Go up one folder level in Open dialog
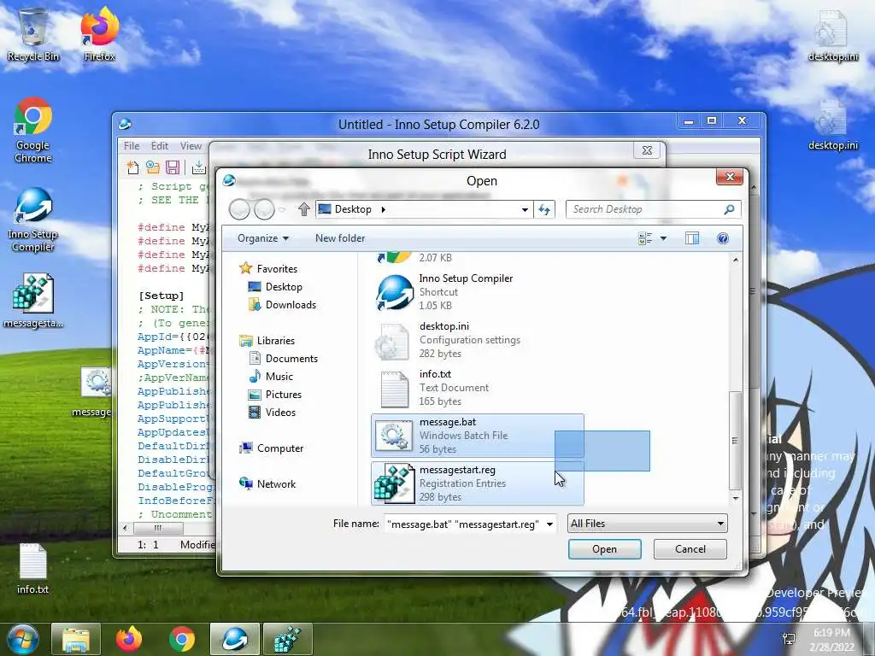 point(303,209)
